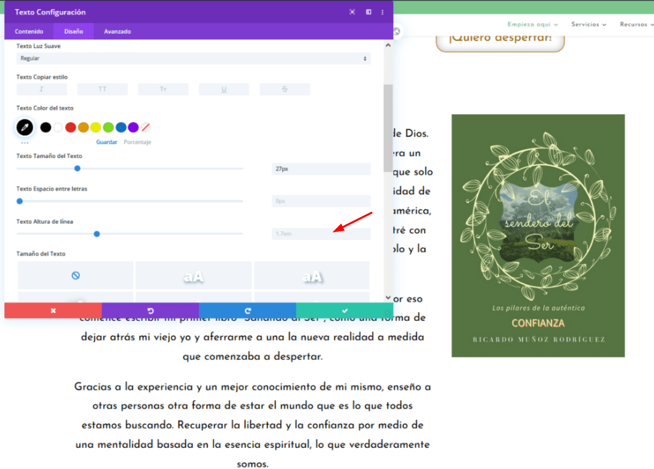Select the black color swatch
Image resolution: width=654 pixels, height=469 pixels.
[46, 127]
